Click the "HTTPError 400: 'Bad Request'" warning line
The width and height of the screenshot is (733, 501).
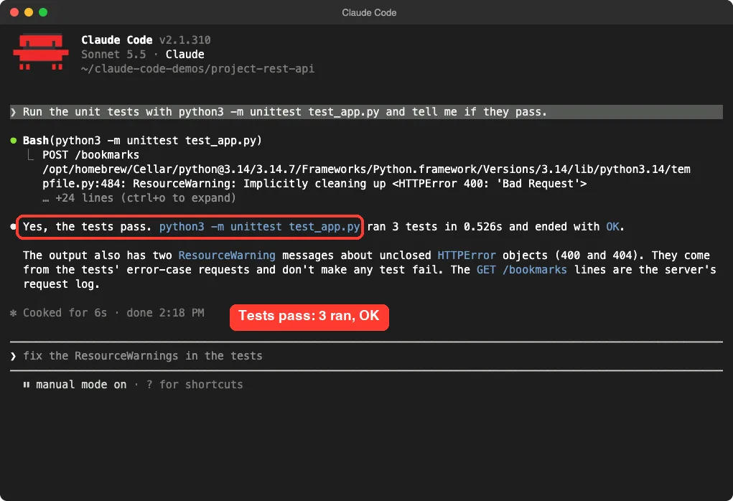pyautogui.click(x=314, y=184)
